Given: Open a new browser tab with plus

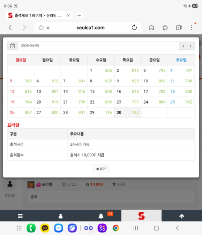Looking at the screenshot, I should point(79,15).
